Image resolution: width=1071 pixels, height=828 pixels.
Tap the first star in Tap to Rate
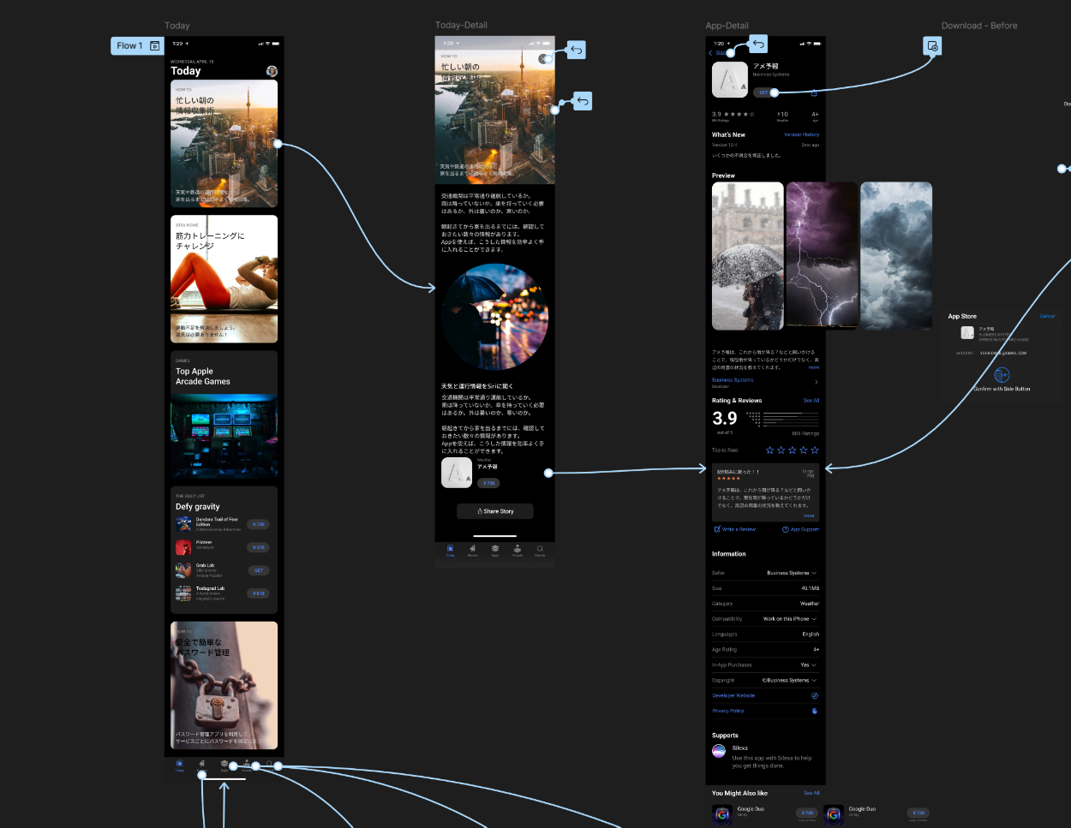[x=769, y=450]
